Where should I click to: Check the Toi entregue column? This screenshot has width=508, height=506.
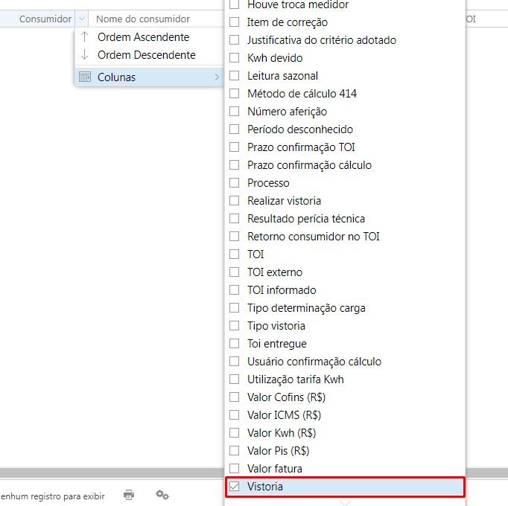(x=234, y=343)
